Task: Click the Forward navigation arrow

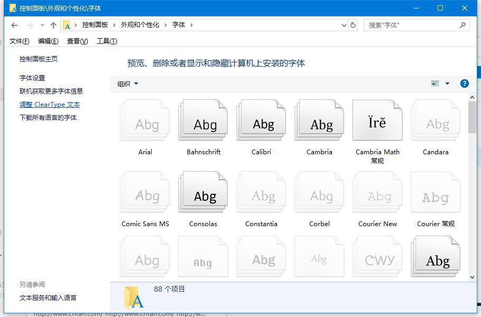Action: coord(30,25)
